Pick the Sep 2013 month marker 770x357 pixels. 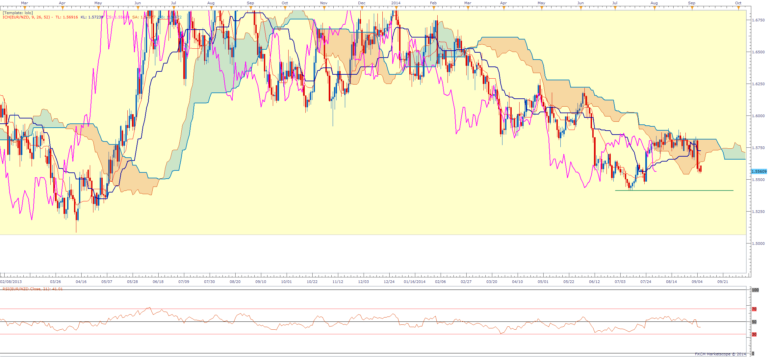[250, 3]
